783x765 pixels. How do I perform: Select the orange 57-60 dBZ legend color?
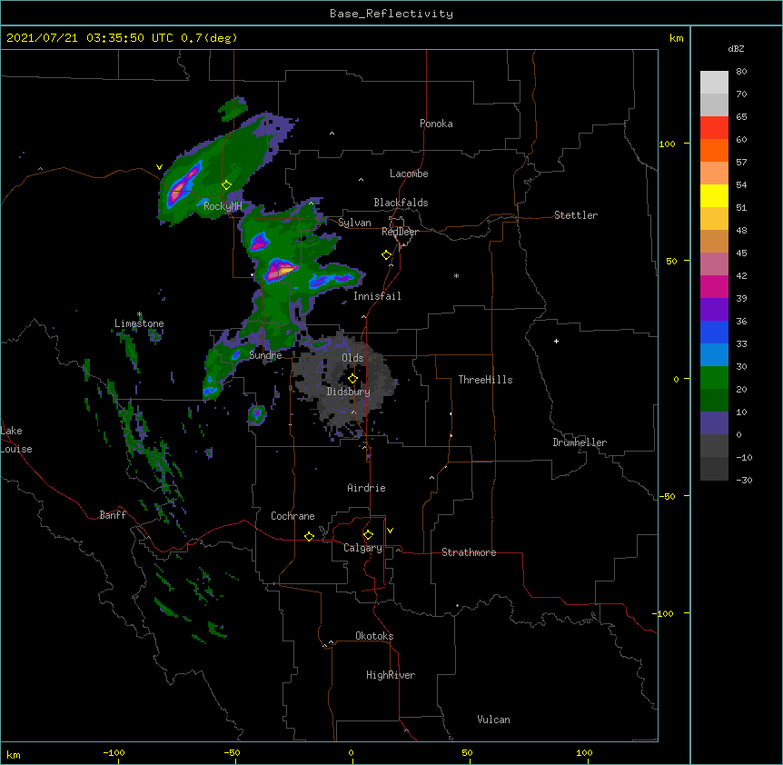coord(714,150)
